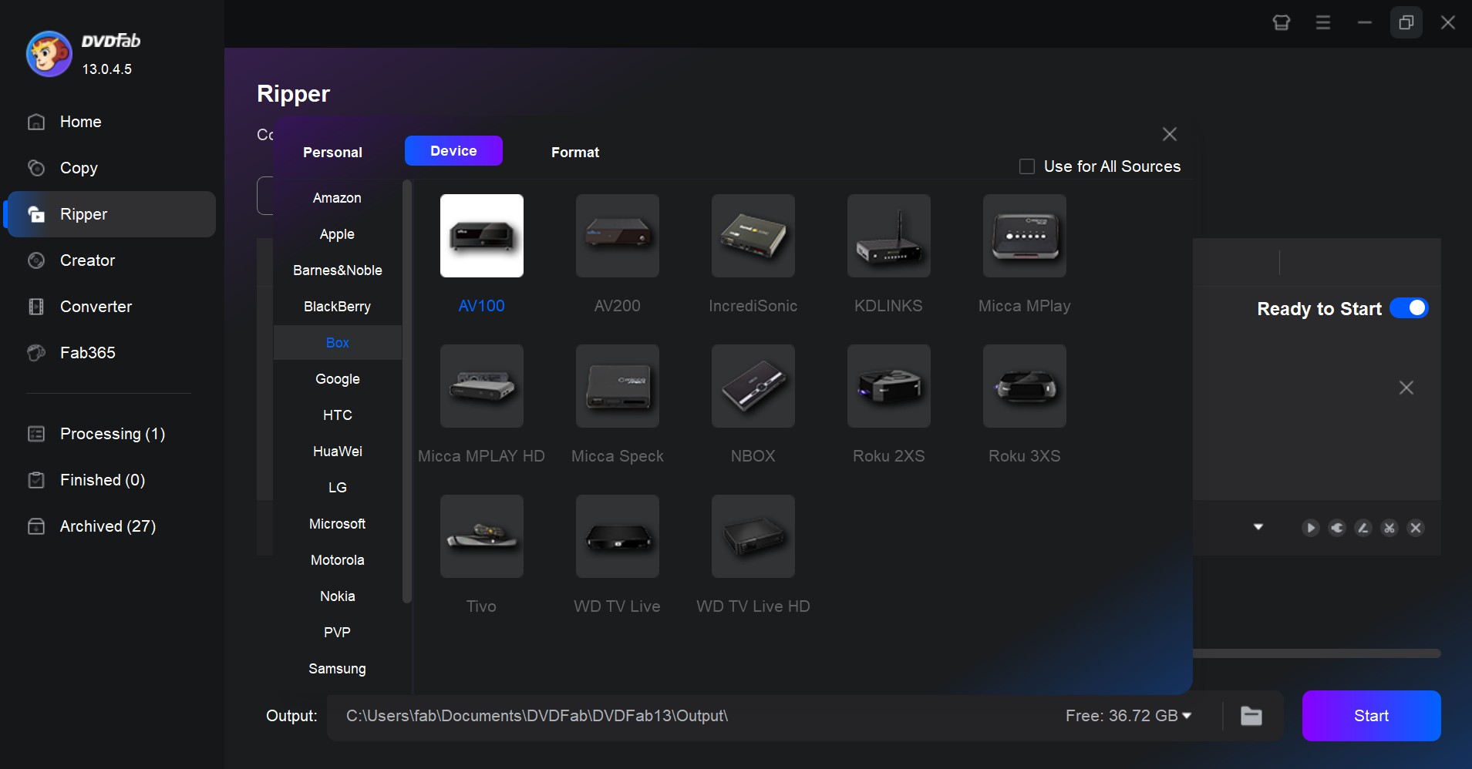Change the skin via the T-shirt icon

click(1282, 22)
